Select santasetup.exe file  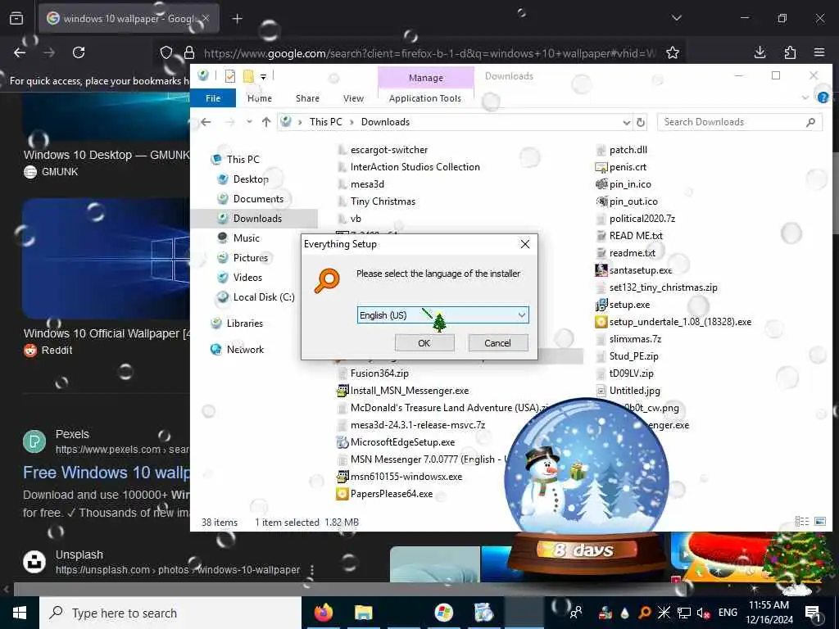pos(641,270)
